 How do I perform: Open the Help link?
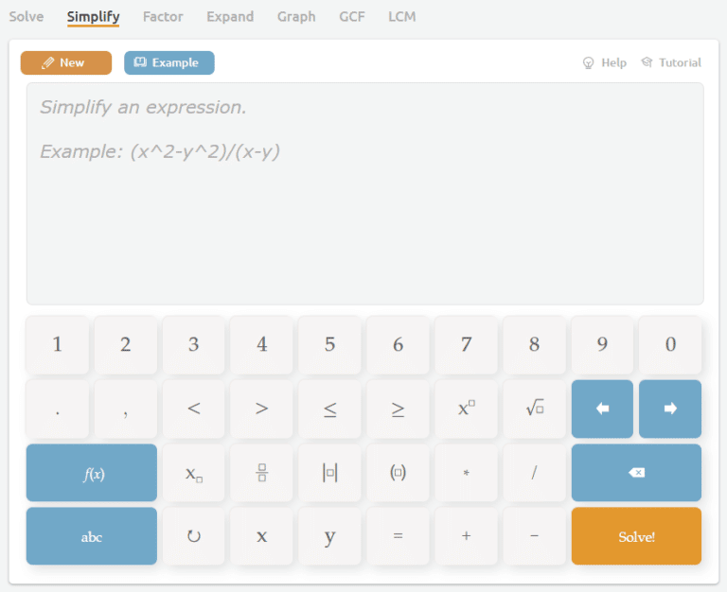pos(605,62)
